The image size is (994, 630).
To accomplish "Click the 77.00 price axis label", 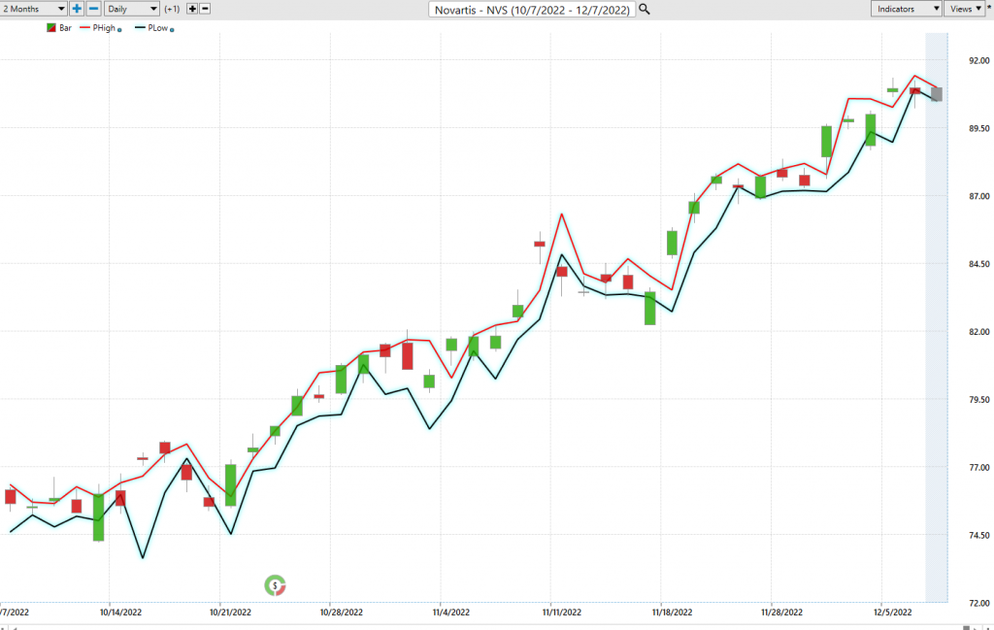I will point(978,468).
